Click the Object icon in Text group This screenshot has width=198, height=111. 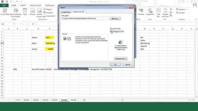click(x=171, y=16)
